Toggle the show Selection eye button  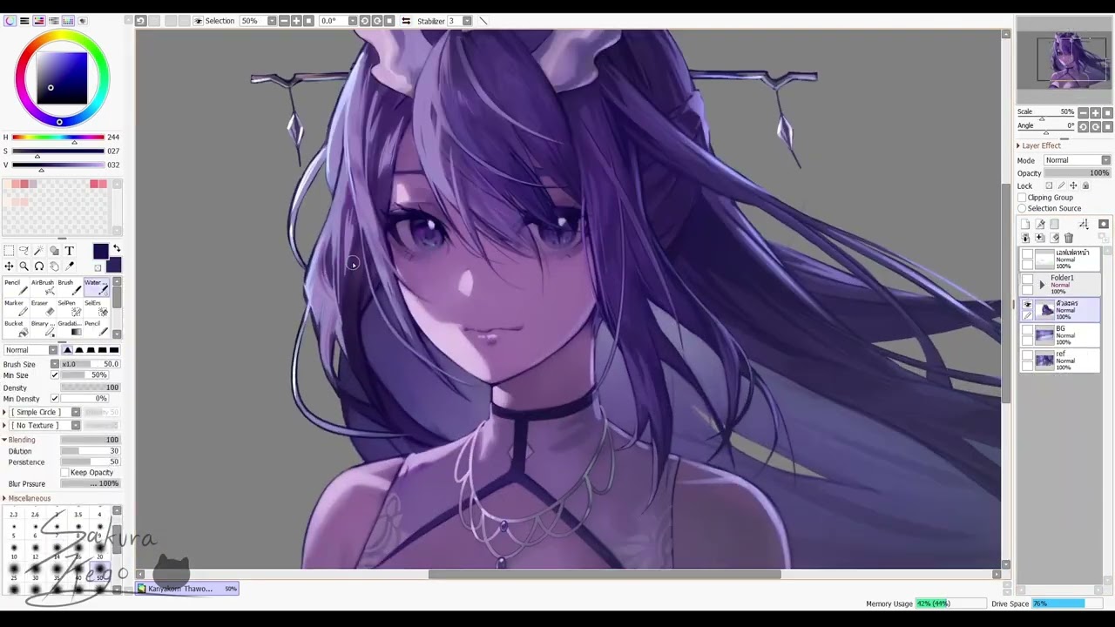tap(198, 21)
